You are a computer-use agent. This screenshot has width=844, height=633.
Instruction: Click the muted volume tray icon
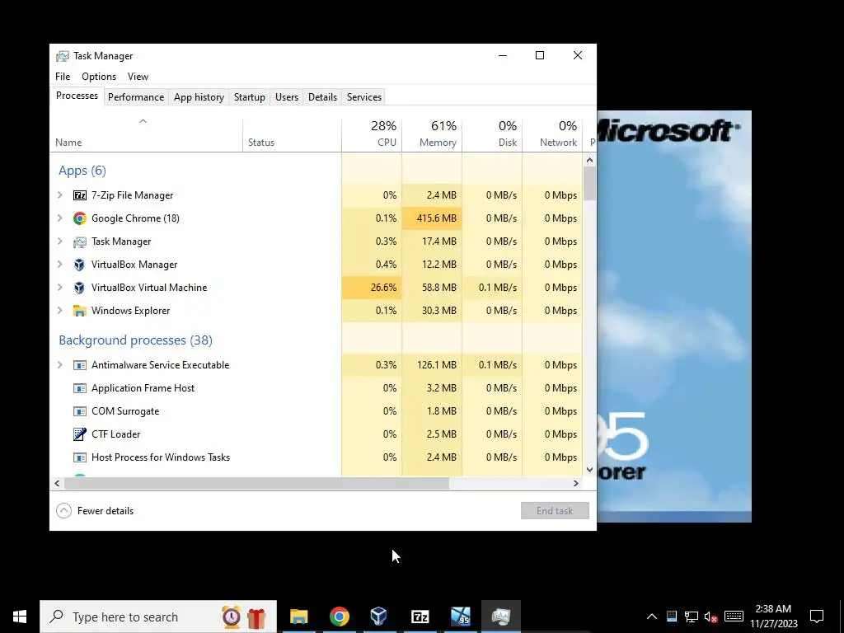711,617
